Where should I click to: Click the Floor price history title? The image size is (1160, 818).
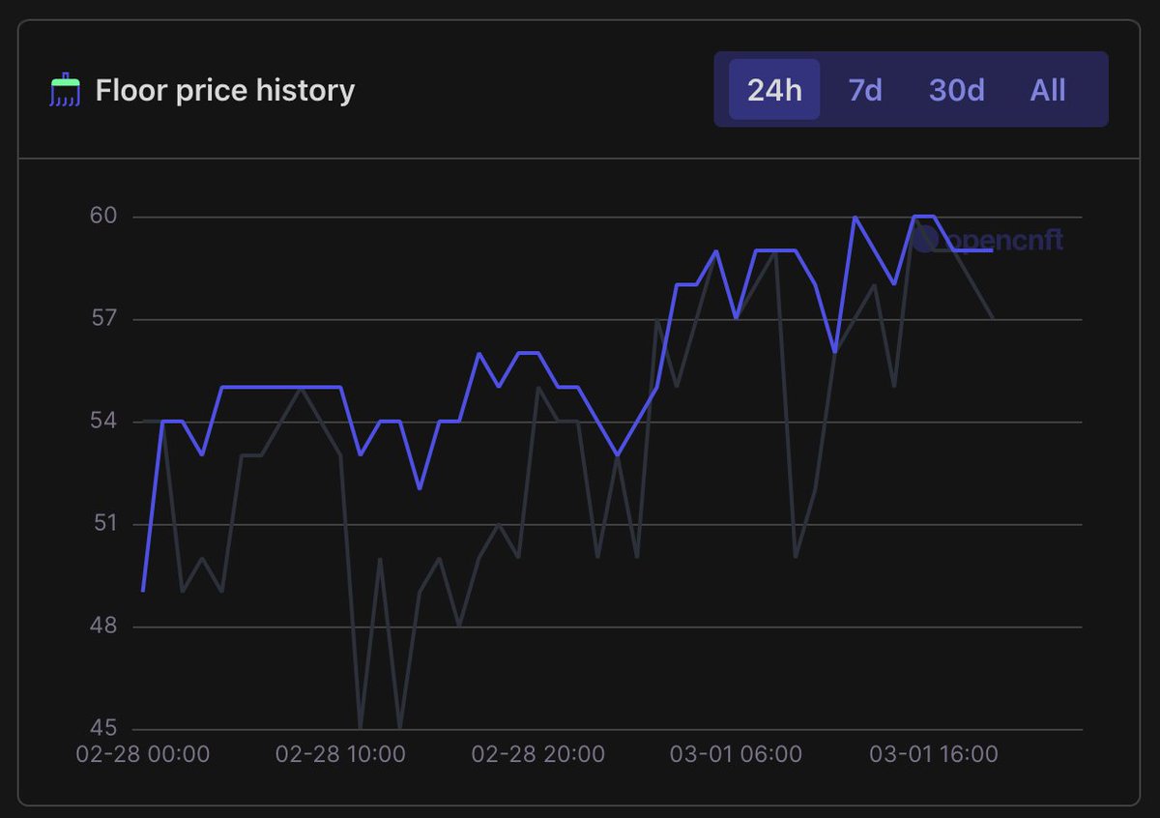(x=225, y=90)
